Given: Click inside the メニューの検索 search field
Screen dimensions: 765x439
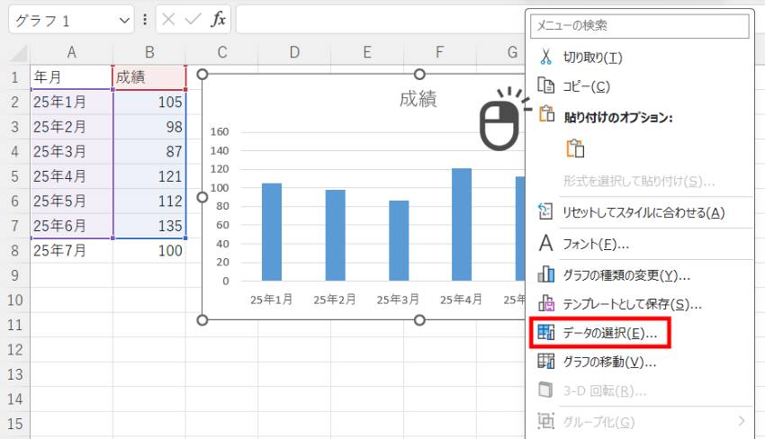Looking at the screenshot, I should [640, 25].
